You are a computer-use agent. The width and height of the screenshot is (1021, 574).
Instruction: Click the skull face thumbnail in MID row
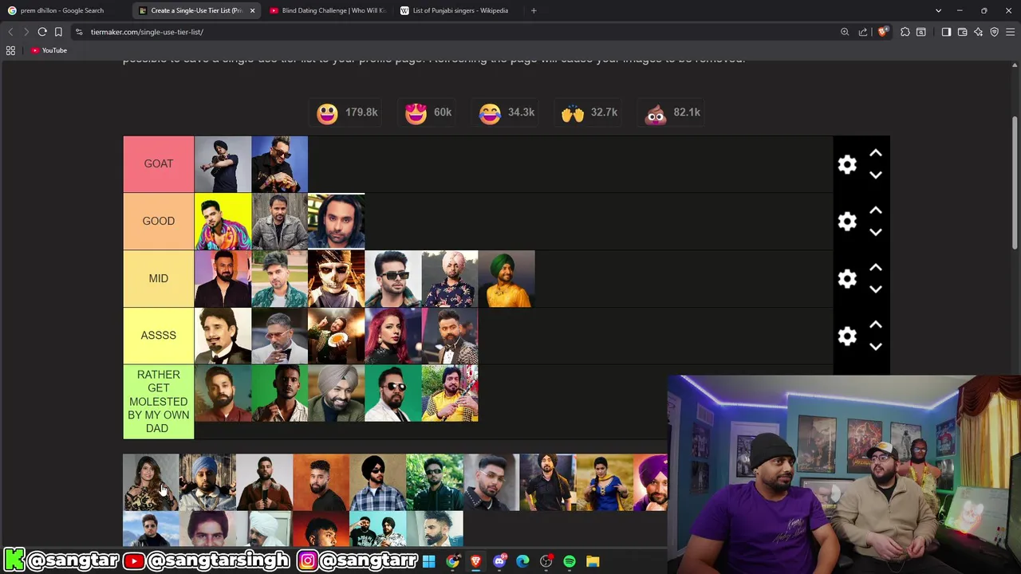coord(336,279)
